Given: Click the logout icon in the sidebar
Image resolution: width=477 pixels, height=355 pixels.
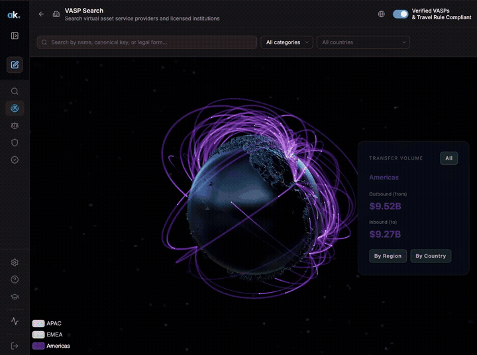Looking at the screenshot, I should pyautogui.click(x=15, y=346).
